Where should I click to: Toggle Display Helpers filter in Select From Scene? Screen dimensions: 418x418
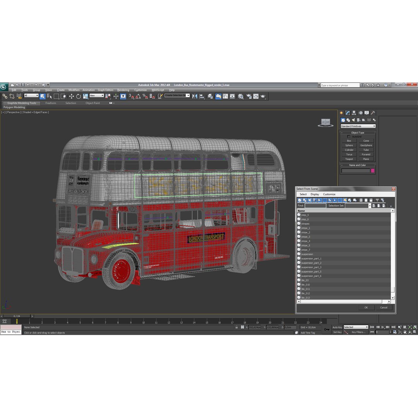[x=320, y=200]
